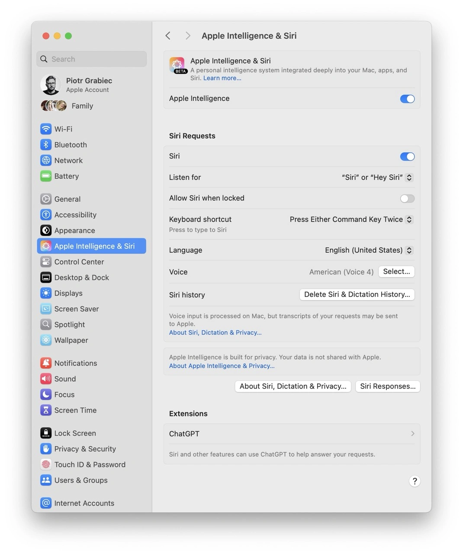Screen dimensions: 463x554
Task: Click Piotr Grabiec profile photo
Action: pos(51,84)
